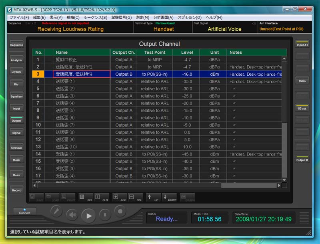Screen dimensions: 320x244
Task: Toggle the Ratio button
Action: point(302,80)
